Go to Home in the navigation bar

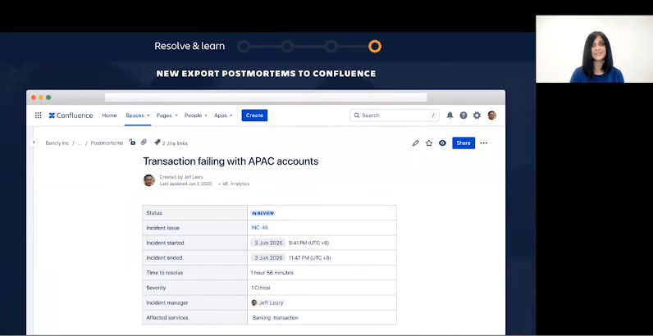click(109, 116)
